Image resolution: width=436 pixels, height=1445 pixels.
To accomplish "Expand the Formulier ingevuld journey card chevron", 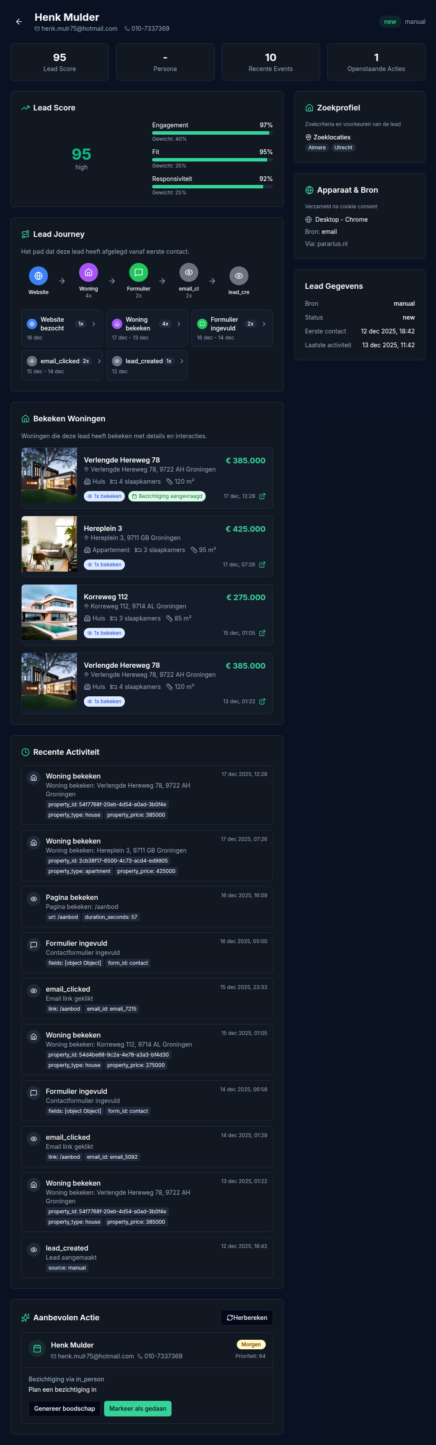I will pyautogui.click(x=264, y=324).
